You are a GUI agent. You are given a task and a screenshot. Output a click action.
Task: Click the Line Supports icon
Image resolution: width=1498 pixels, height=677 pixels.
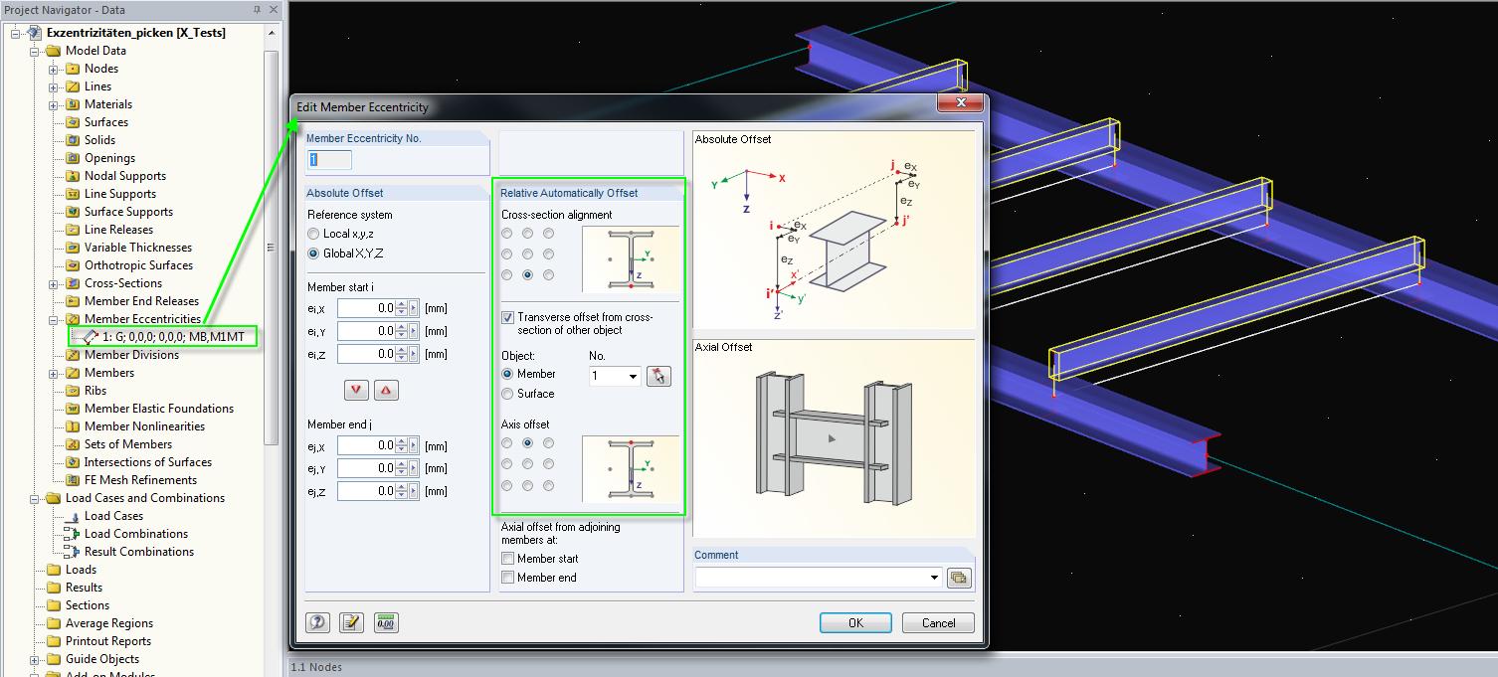coord(74,194)
